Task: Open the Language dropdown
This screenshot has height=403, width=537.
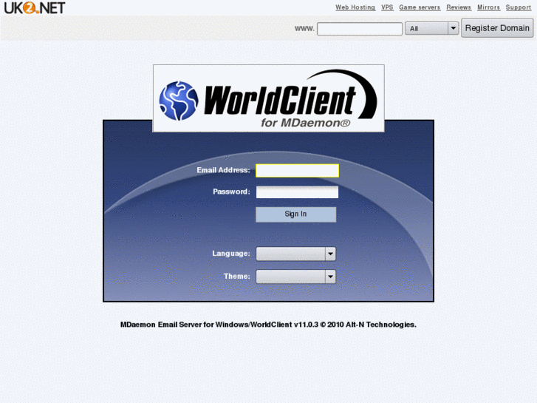Action: [296, 254]
